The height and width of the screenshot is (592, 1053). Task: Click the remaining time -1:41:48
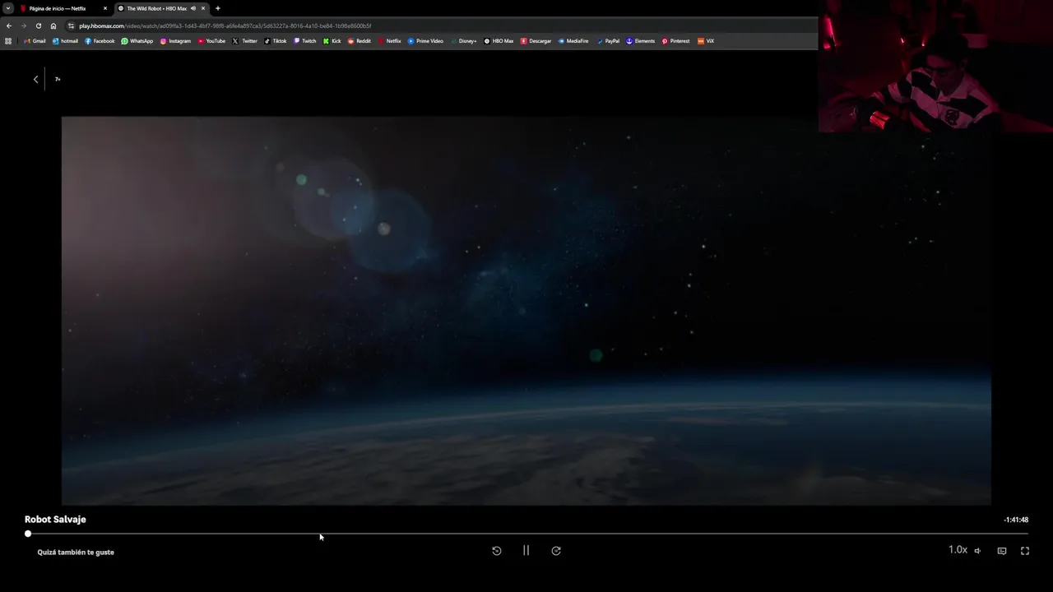1016,520
